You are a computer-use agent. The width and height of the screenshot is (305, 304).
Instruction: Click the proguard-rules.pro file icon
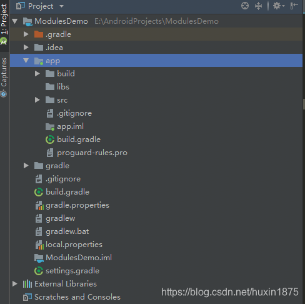pyautogui.click(x=50, y=153)
